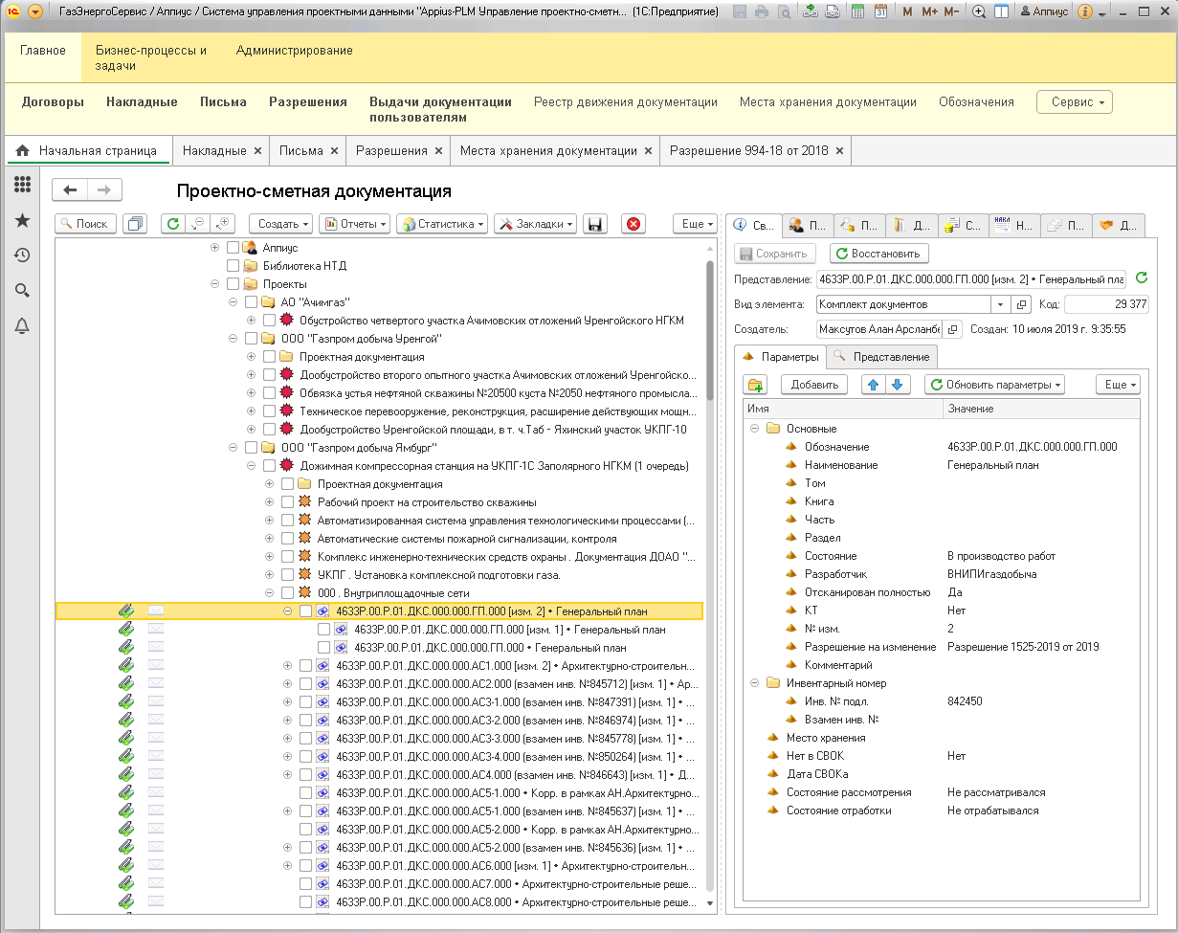Collapse Дожимная компрессорная станция node
The height and width of the screenshot is (933, 1178).
(x=251, y=466)
